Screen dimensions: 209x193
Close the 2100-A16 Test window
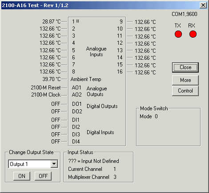[x=203, y=5]
